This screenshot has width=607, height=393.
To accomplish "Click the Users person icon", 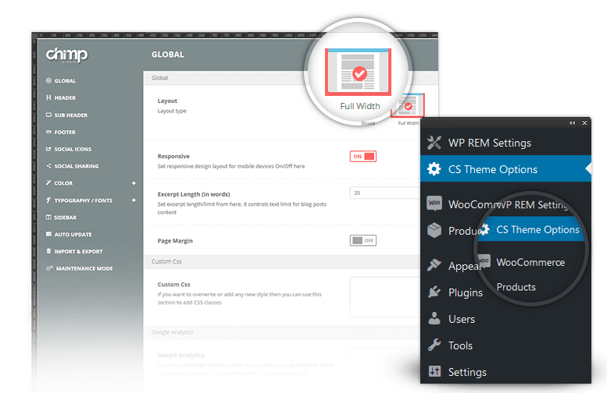I will (x=434, y=318).
